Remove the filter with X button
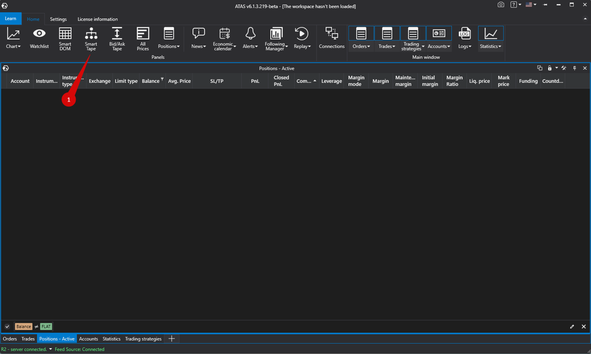Image resolution: width=591 pixels, height=354 pixels. point(584,326)
